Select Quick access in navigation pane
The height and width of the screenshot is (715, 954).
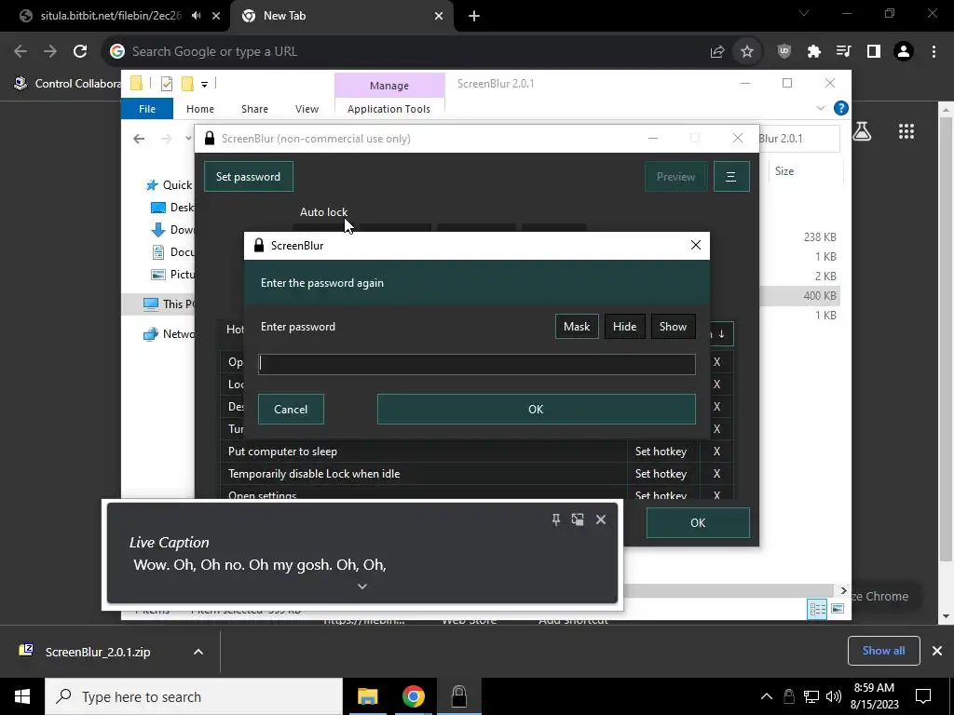(x=169, y=185)
